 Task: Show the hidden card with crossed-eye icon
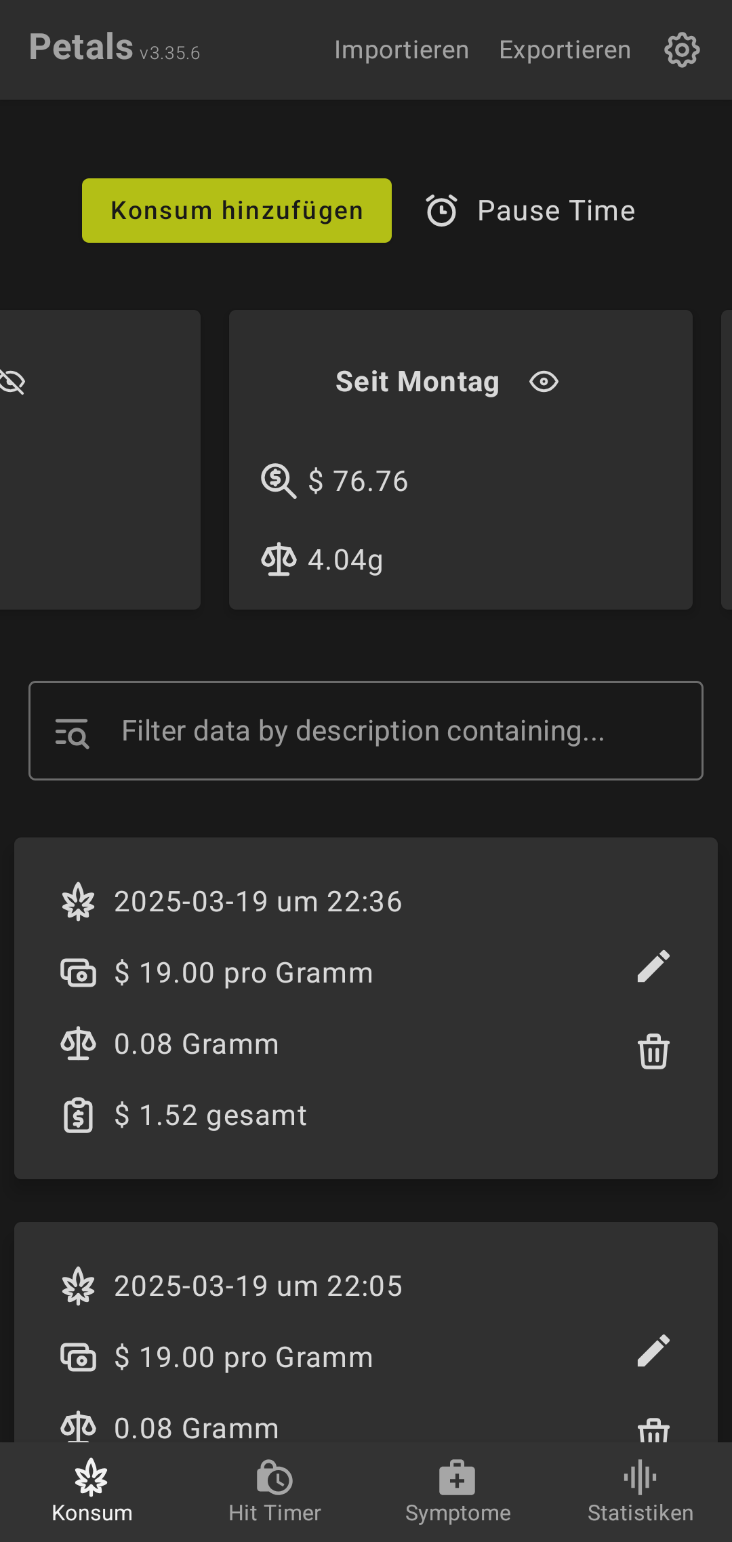[12, 382]
